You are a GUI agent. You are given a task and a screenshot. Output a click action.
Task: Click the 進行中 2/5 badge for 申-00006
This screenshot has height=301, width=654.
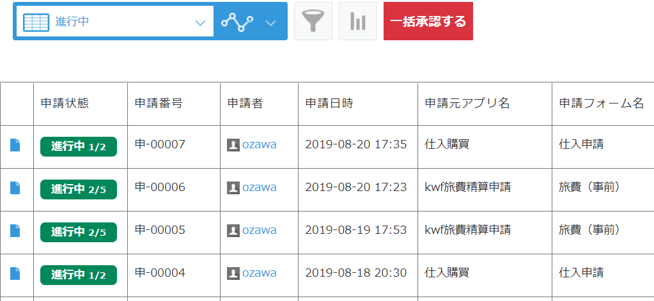click(x=79, y=189)
